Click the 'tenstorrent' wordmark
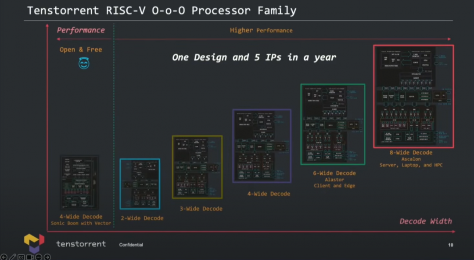The height and width of the screenshot is (260, 474). pyautogui.click(x=81, y=244)
